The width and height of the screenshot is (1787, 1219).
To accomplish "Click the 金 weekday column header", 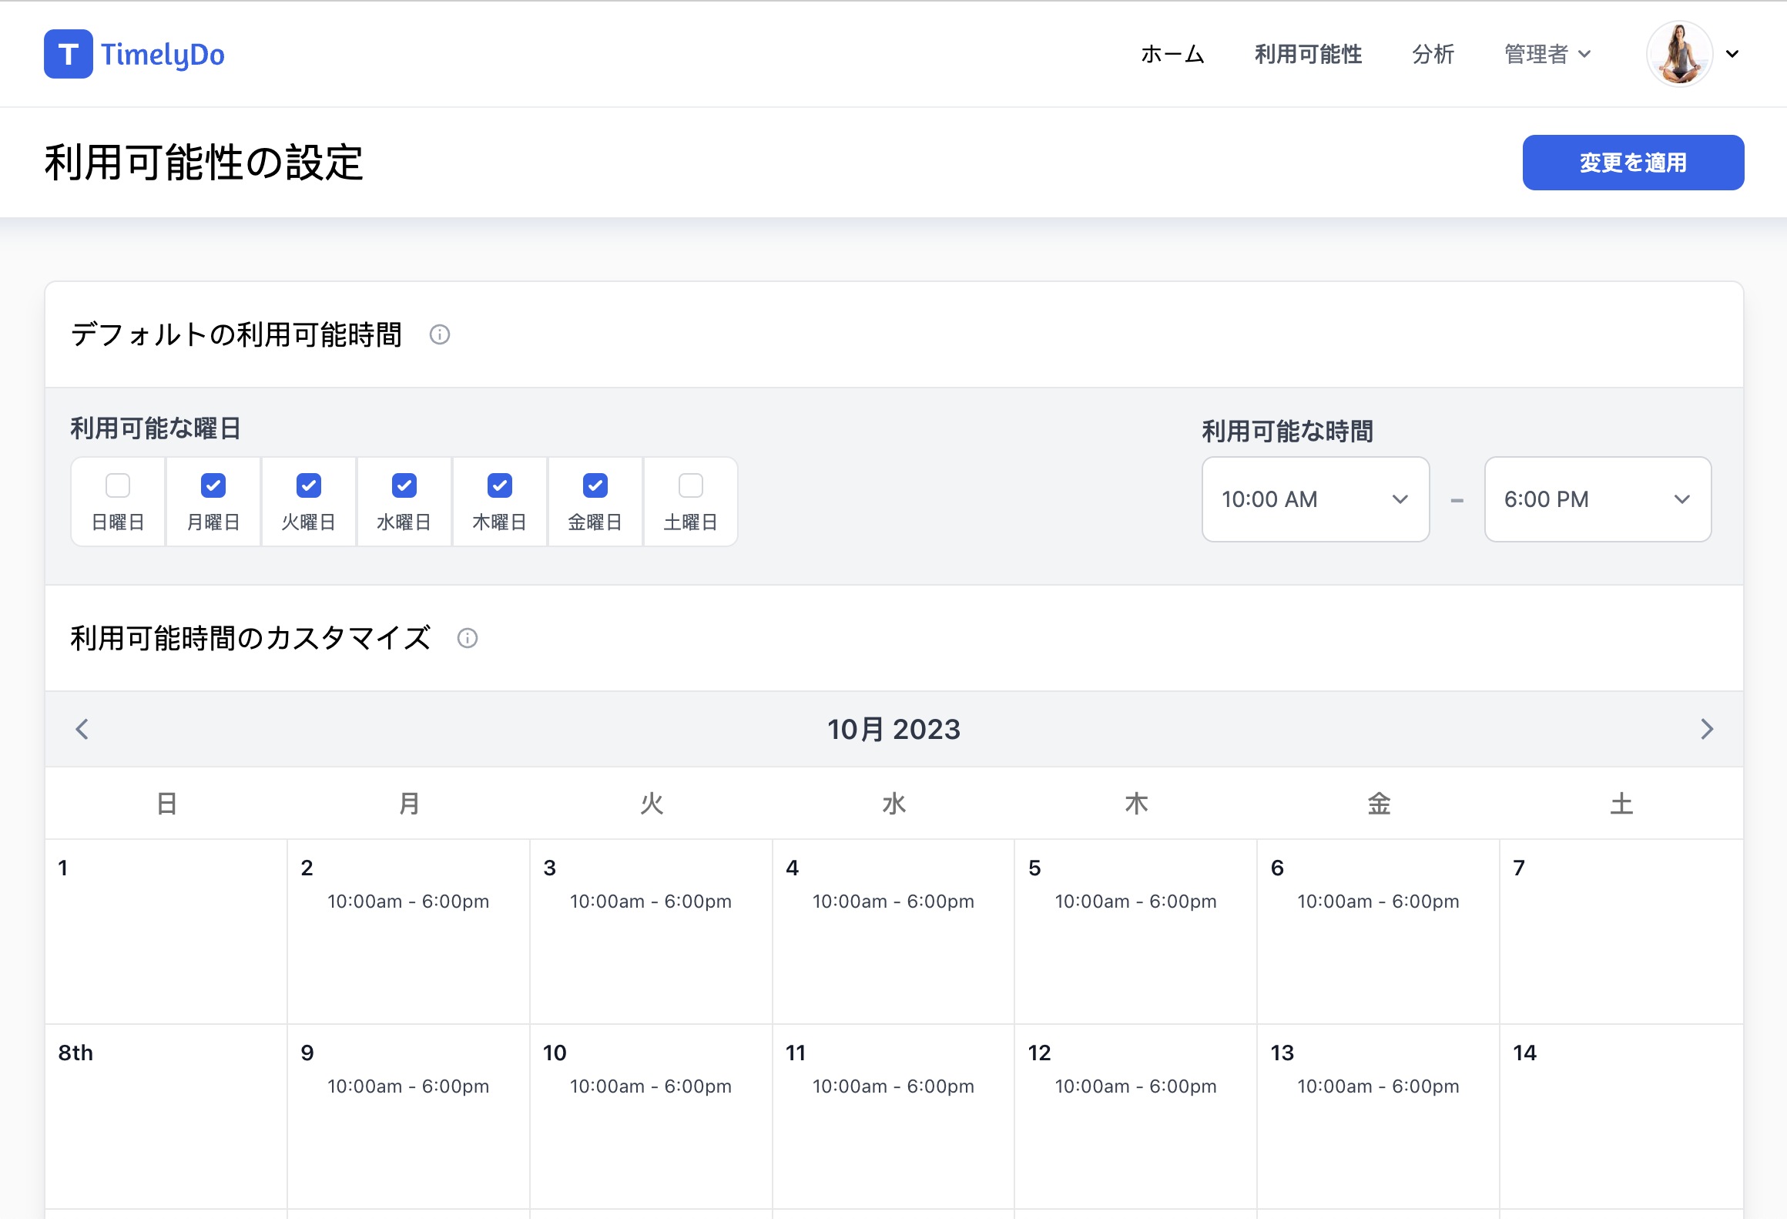I will coord(1379,804).
